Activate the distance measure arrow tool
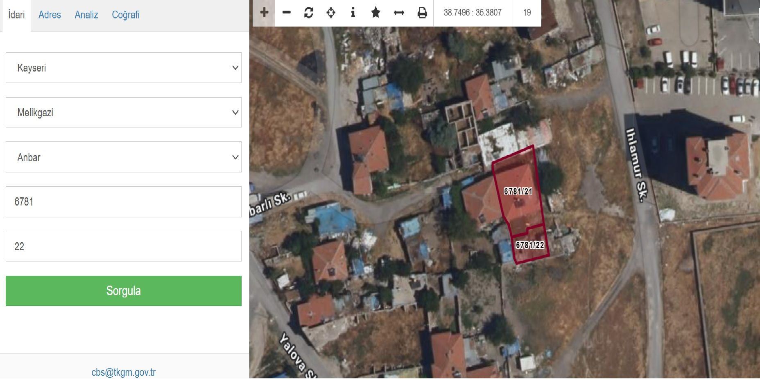The height and width of the screenshot is (380, 760). click(399, 13)
